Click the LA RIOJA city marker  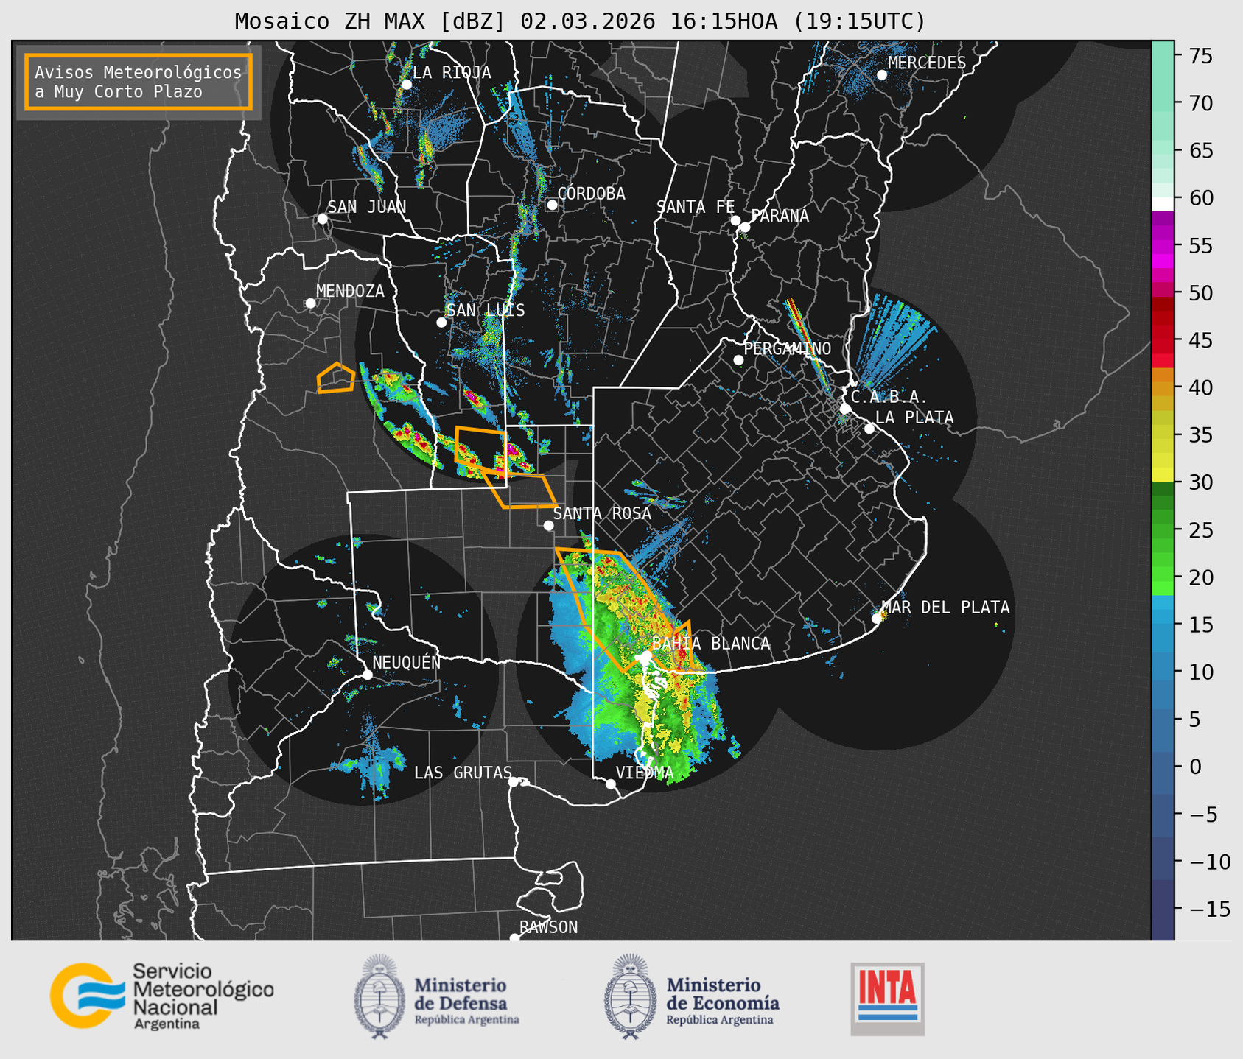click(406, 85)
